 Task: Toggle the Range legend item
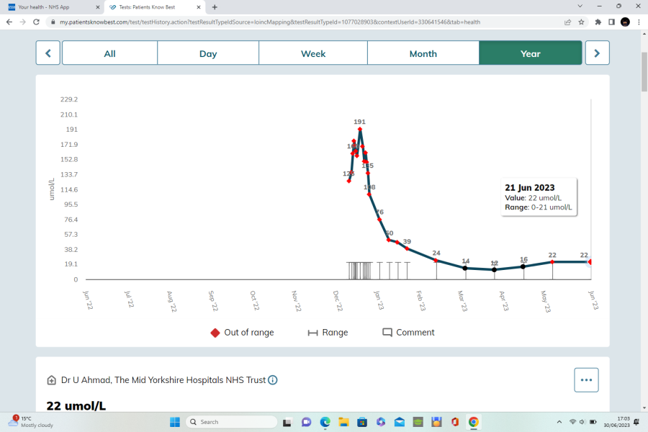pos(328,333)
